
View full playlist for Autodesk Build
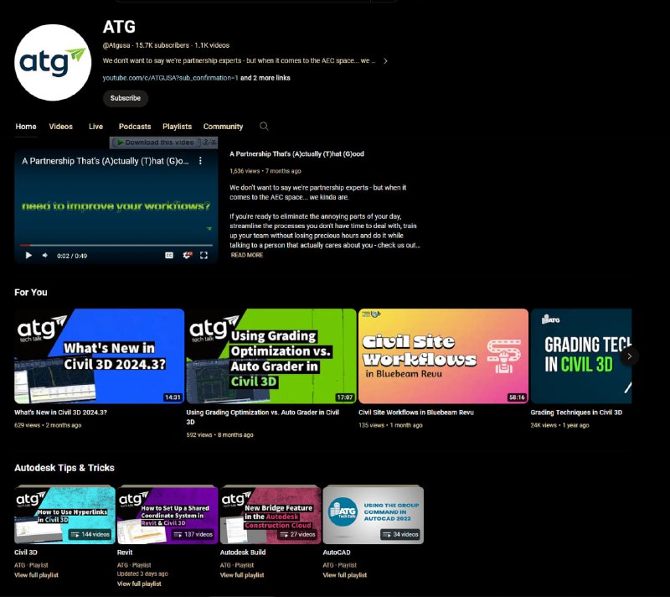coord(242,574)
